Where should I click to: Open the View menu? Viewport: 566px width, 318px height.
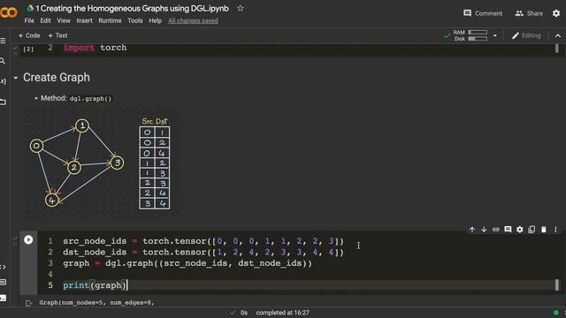64,20
